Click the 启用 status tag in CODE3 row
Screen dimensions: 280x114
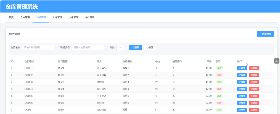[219, 82]
